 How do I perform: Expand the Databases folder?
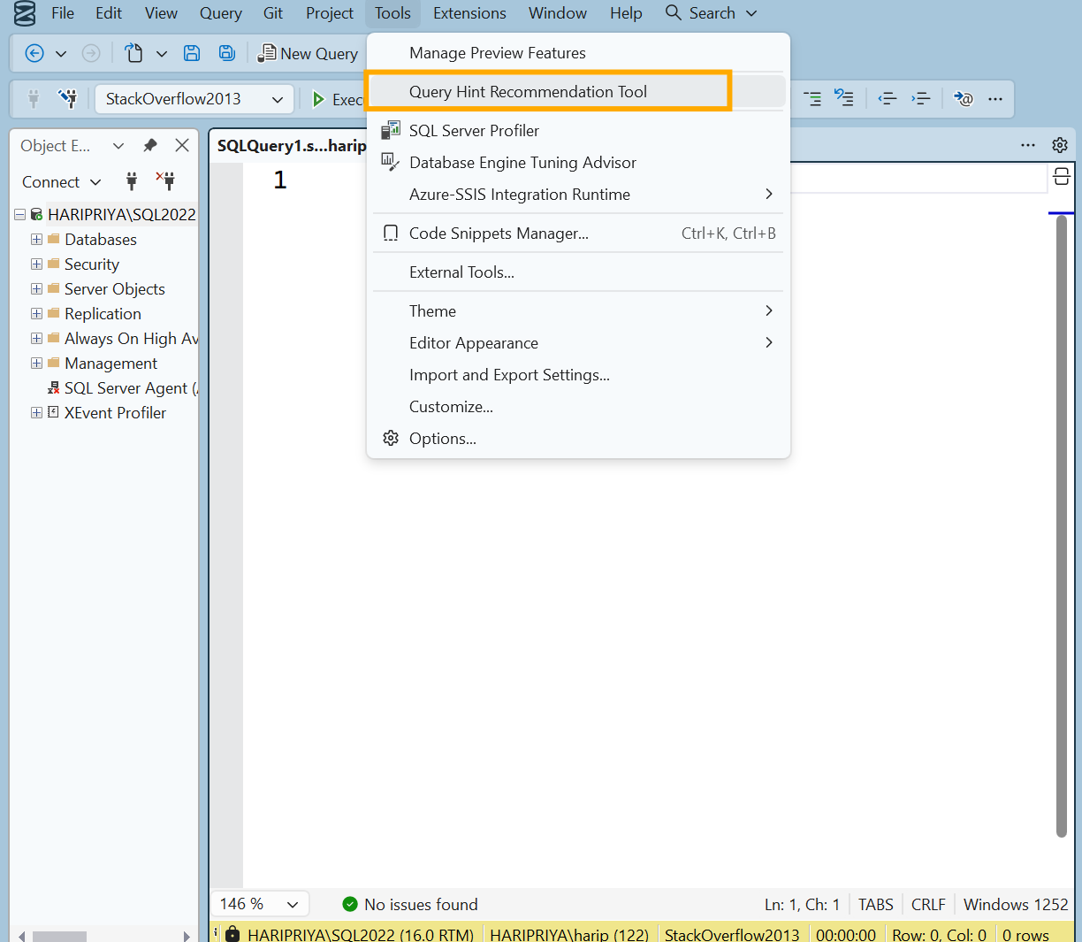(36, 240)
